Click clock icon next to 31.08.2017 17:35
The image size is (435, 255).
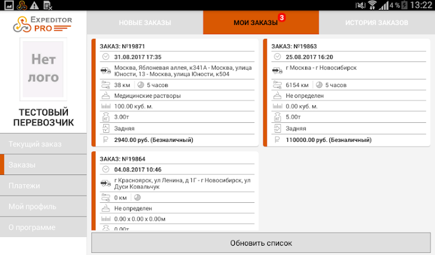tap(106, 57)
